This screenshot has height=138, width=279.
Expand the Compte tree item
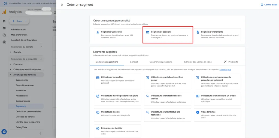pyautogui.click(x=11, y=52)
